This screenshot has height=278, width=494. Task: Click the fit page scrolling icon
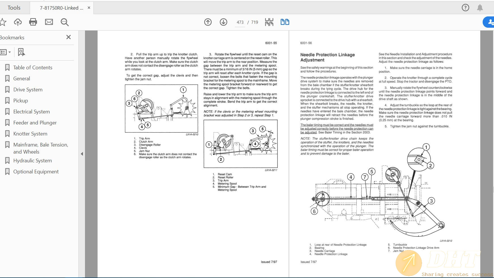[269, 22]
